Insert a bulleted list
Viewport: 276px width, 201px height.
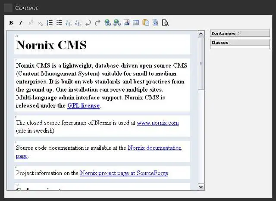click(60, 23)
